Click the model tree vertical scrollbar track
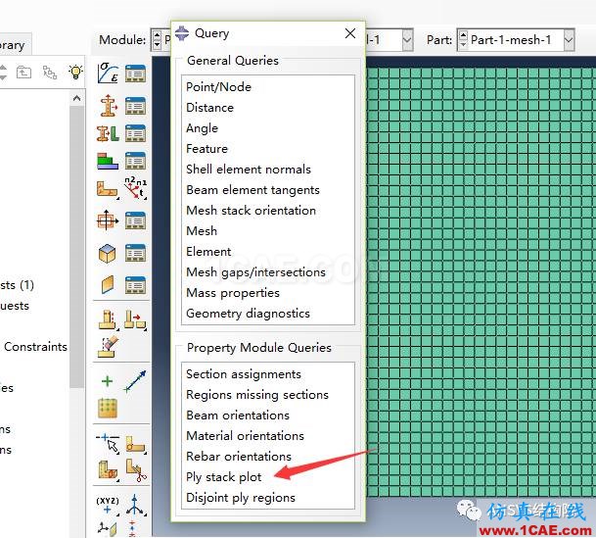 click(x=76, y=247)
